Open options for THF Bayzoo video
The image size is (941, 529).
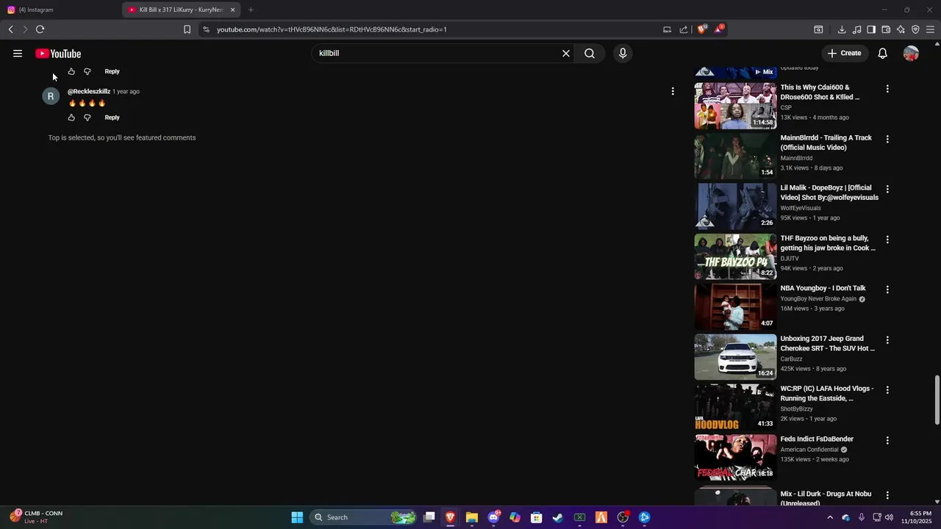click(887, 240)
